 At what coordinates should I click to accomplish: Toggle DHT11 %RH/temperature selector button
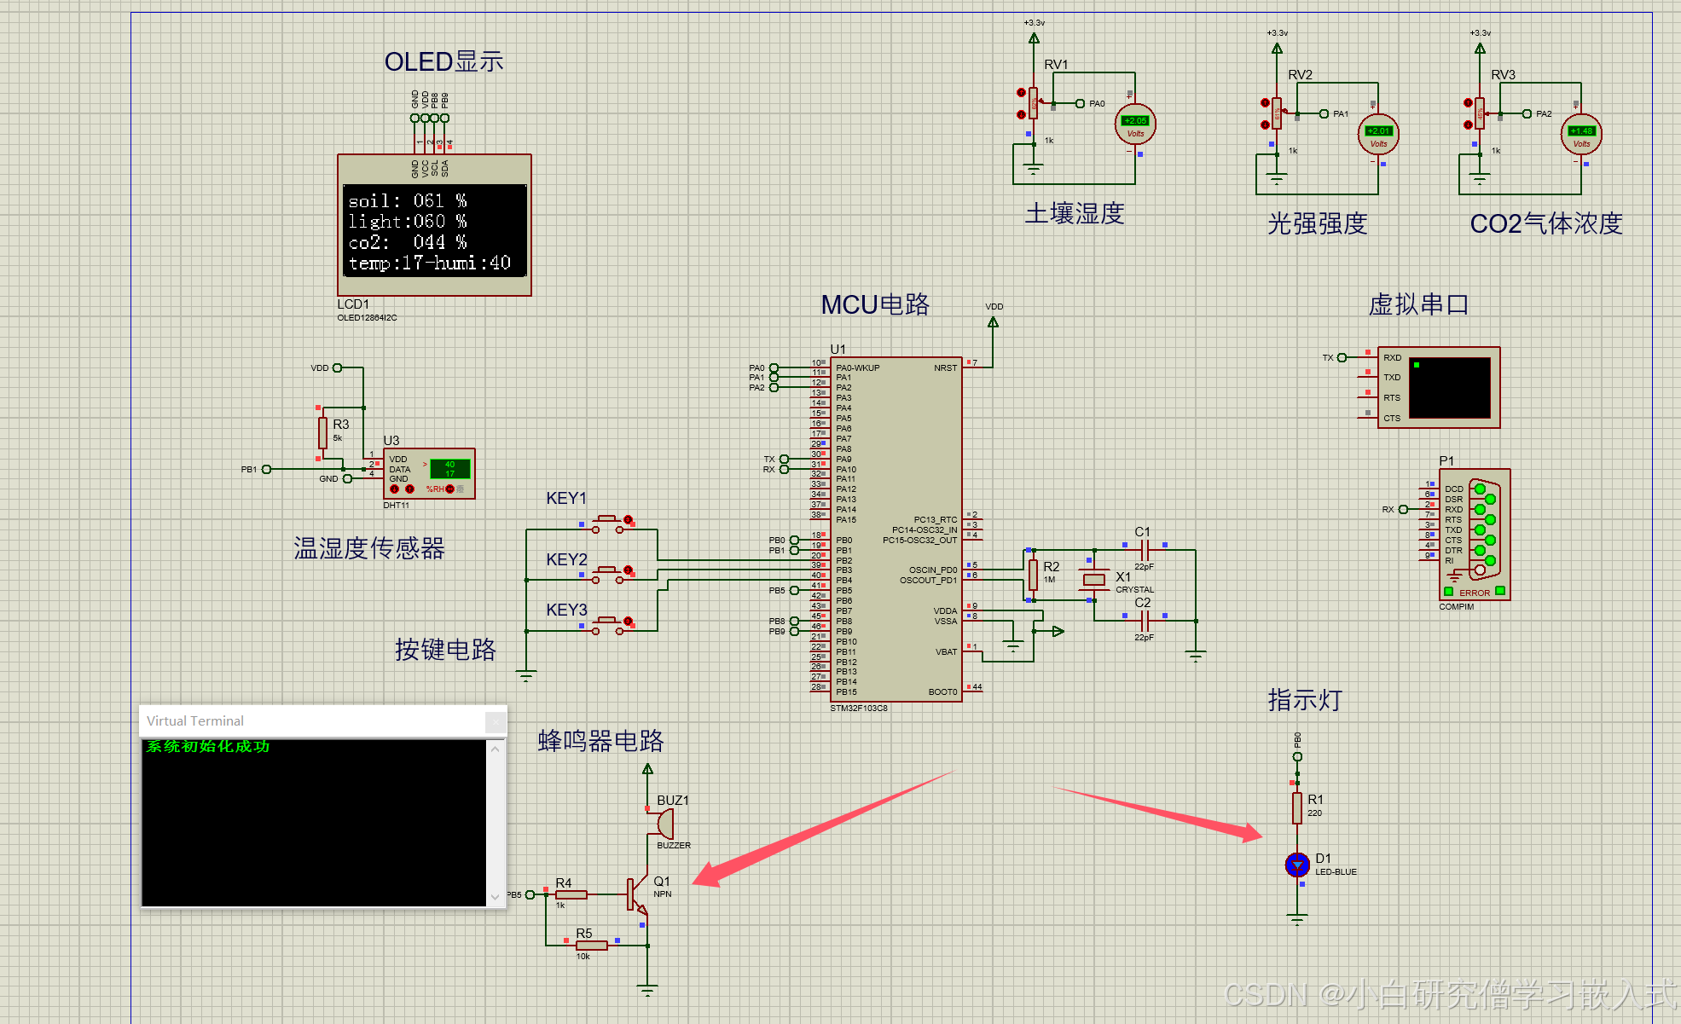449,489
